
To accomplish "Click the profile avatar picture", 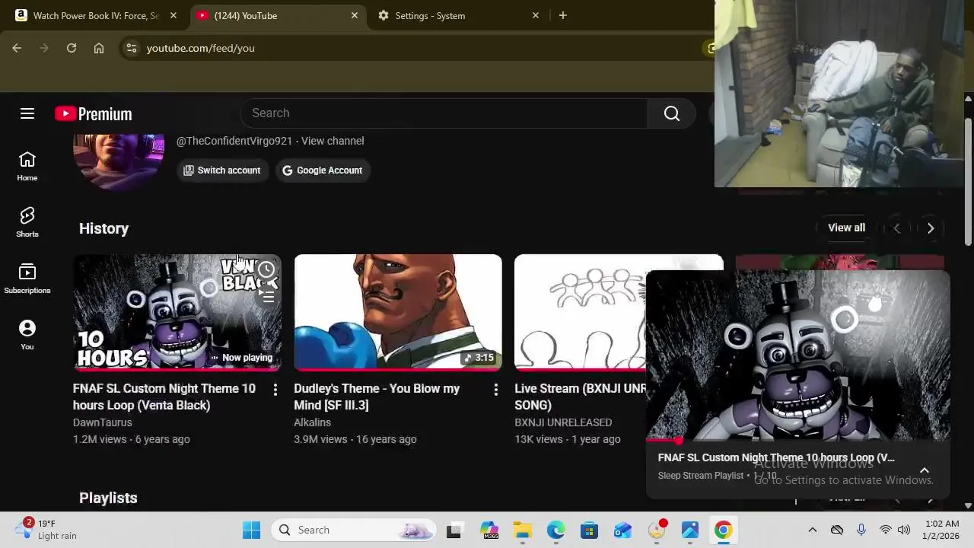I will [x=119, y=161].
